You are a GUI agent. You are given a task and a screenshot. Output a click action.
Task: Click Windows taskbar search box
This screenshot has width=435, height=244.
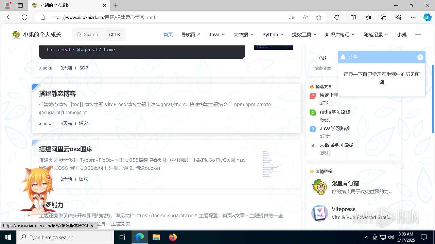[x=65, y=237]
